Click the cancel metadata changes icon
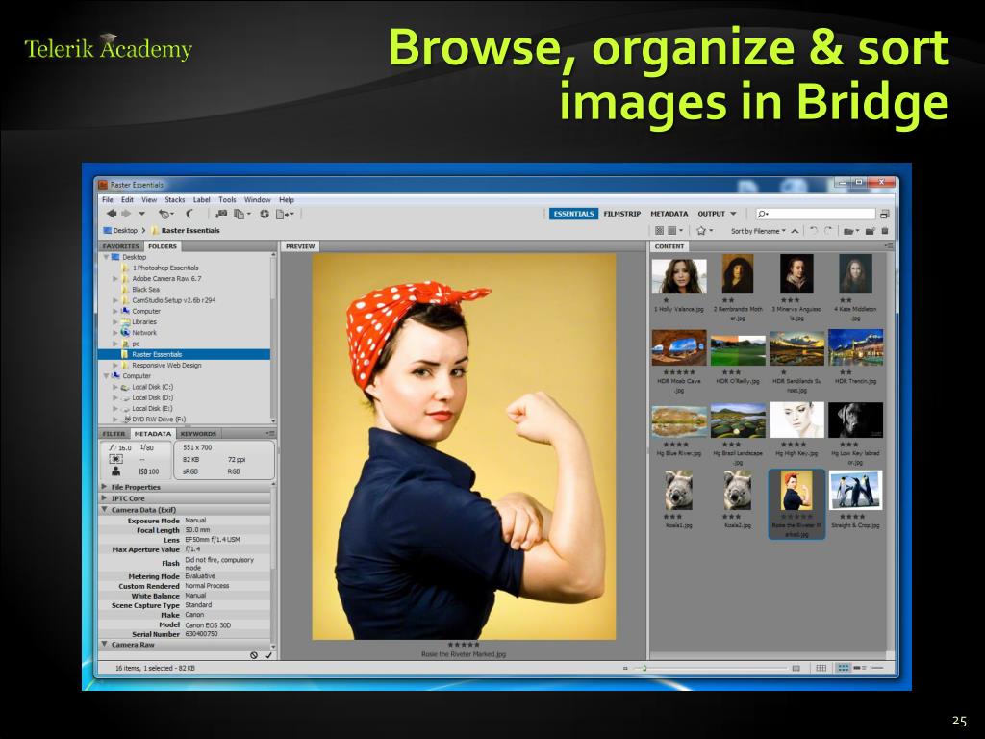This screenshot has width=985, height=739. click(254, 655)
